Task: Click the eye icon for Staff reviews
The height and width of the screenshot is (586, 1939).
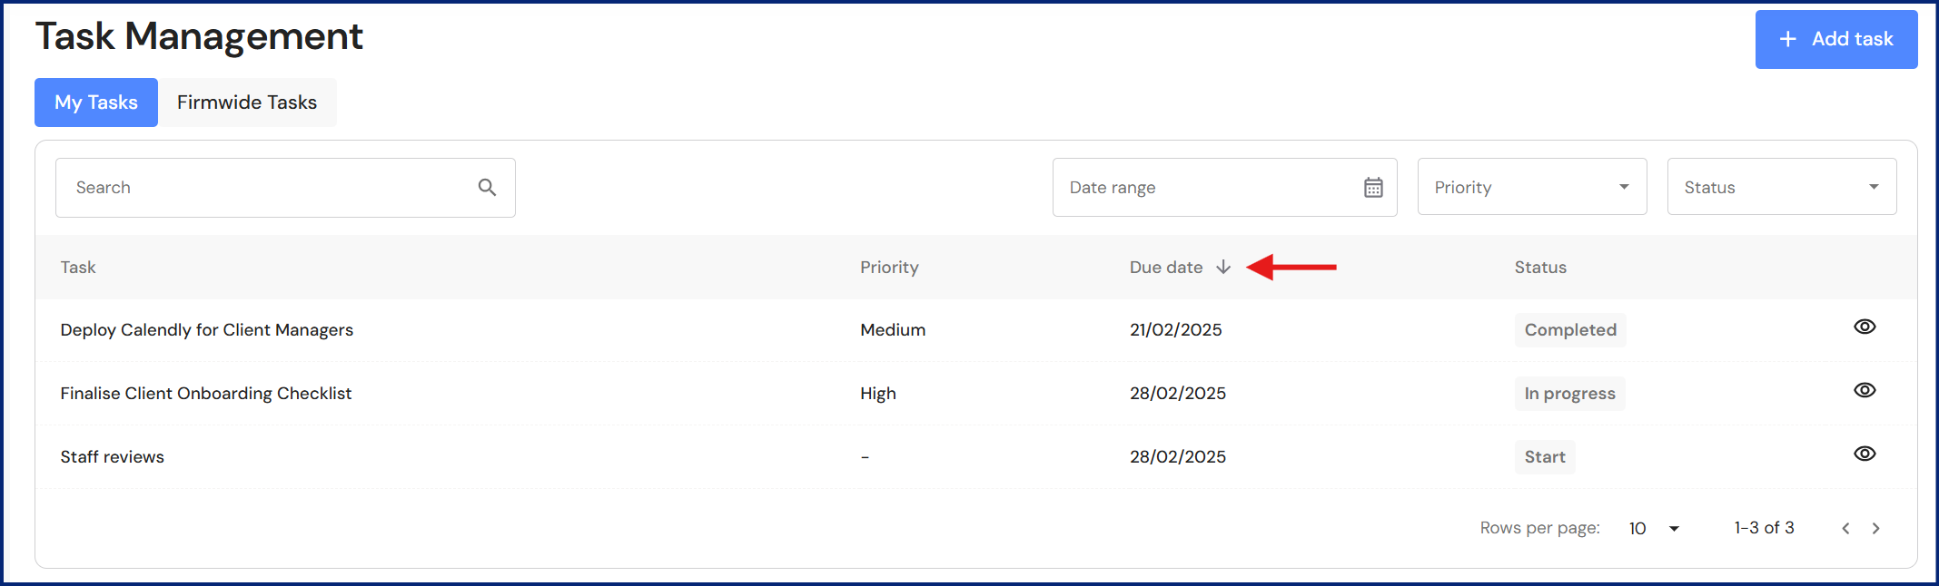Action: click(1865, 454)
